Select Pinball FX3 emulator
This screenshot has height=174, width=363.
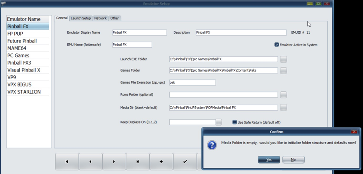(28, 63)
